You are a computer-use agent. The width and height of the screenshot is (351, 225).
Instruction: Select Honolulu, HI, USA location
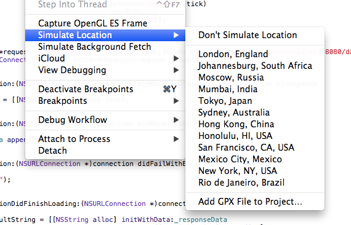[x=255, y=136]
